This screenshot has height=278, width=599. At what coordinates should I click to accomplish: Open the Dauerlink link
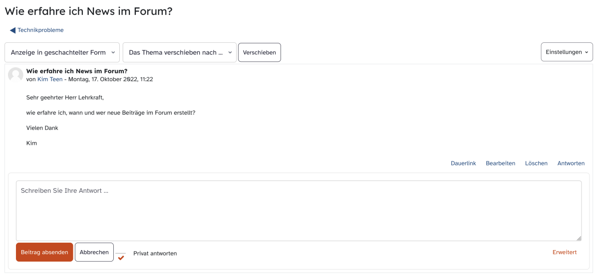point(463,163)
